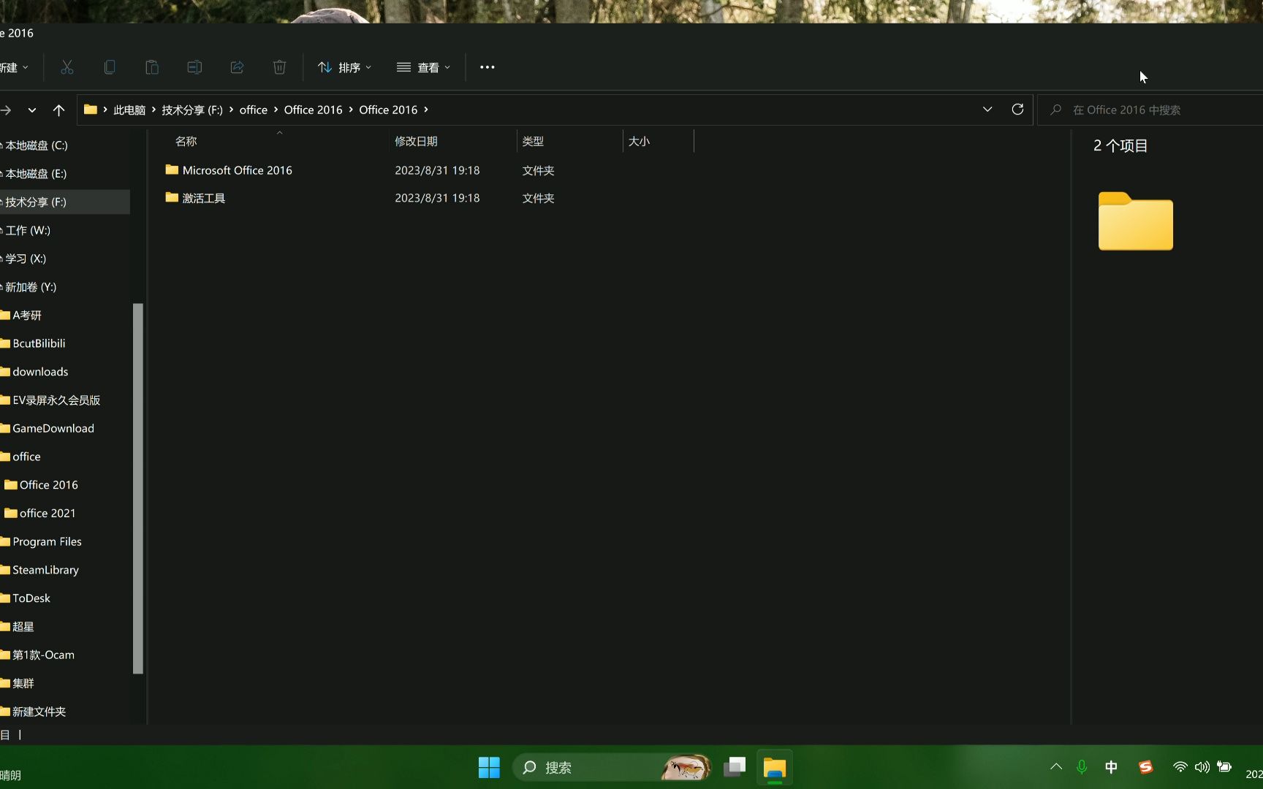Click the taskbar search box

tap(612, 767)
